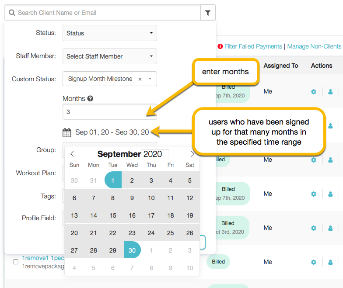Click the Actions column header
This screenshot has height=288, width=343.
click(322, 66)
